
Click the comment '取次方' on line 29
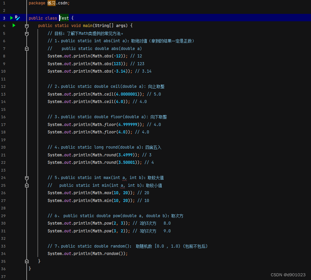[177, 216]
